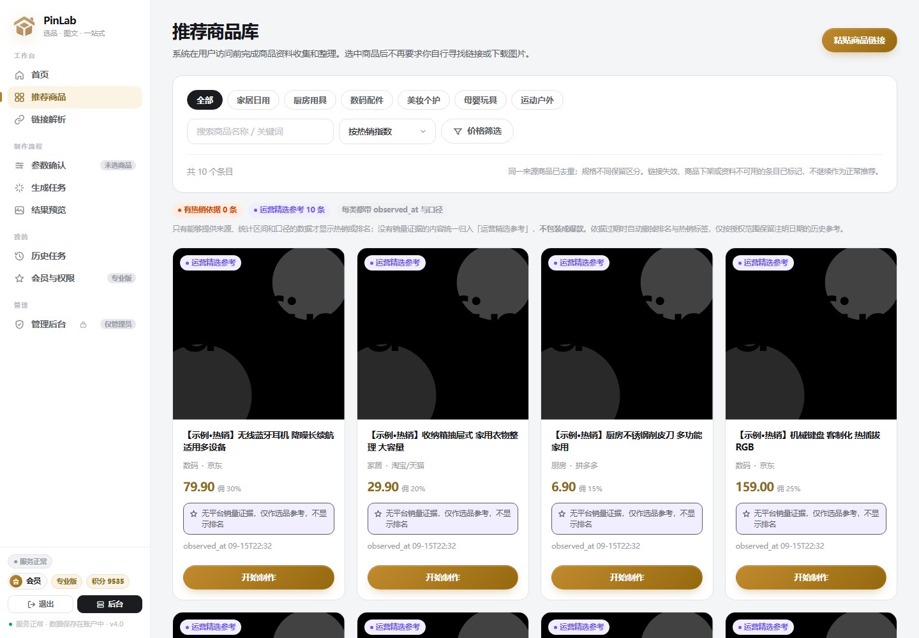The height and width of the screenshot is (638, 919).
Task: Click the 粘贴商品链接 button
Action: (860, 40)
